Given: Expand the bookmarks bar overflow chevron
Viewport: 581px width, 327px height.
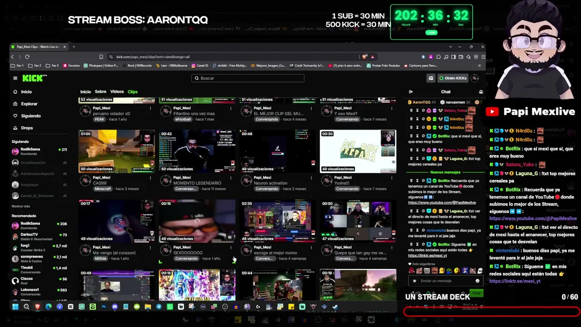Looking at the screenshot, I should pyautogui.click(x=479, y=65).
